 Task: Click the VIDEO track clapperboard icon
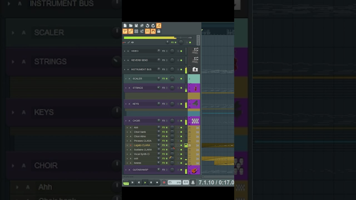click(196, 51)
